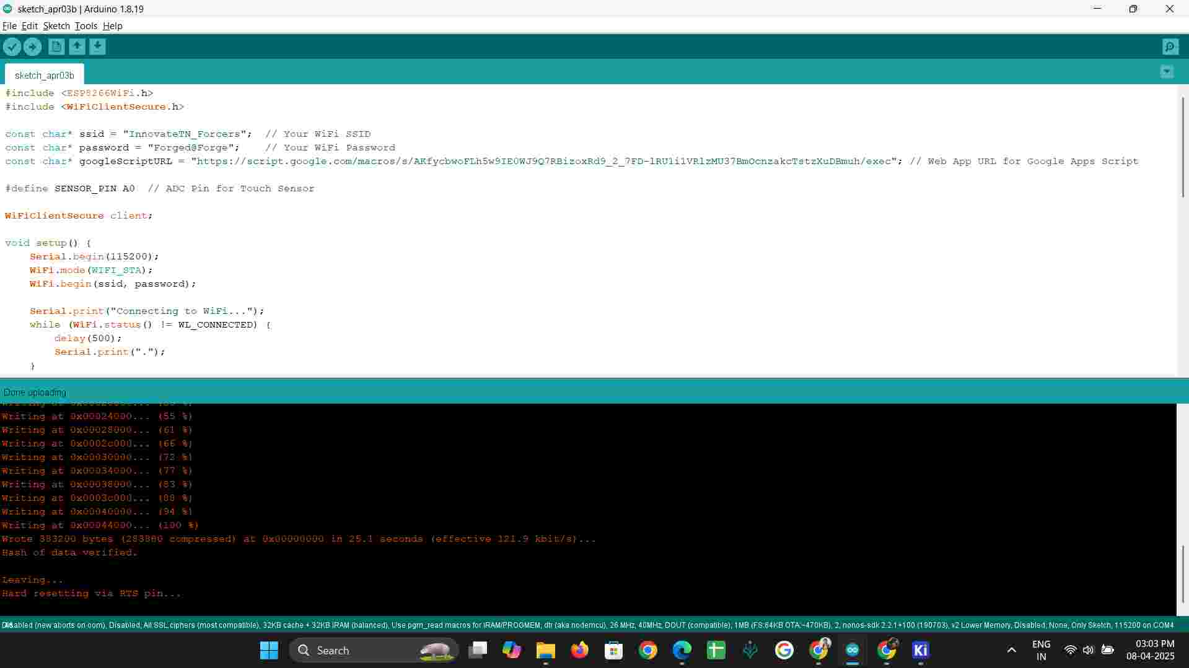Screen dimensions: 1189x668
Task: Open the KiCad icon on the taskbar
Action: 921,650
